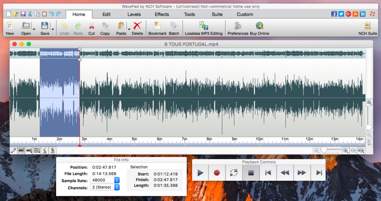Switch to the Edit tab
The image size is (381, 201).
tap(107, 14)
